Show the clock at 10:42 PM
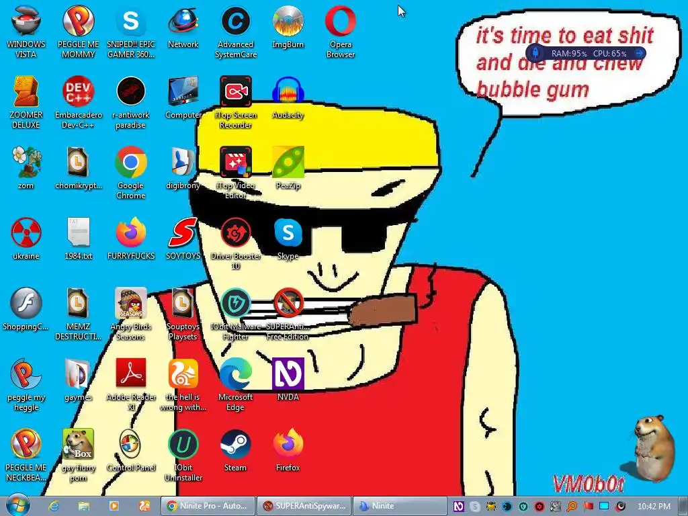Screen dimensions: 688x516 pos(654,507)
